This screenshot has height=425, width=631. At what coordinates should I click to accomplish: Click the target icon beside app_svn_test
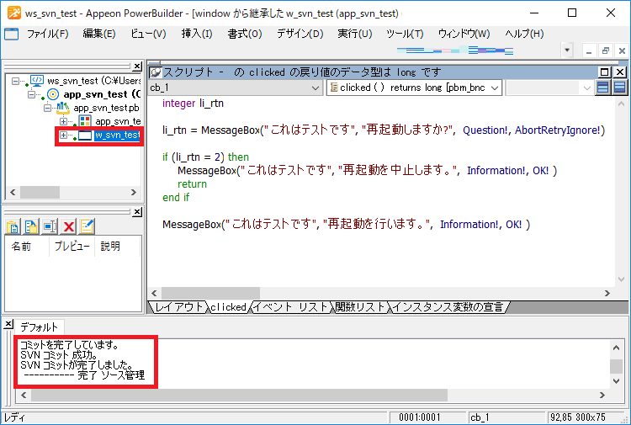[x=53, y=94]
